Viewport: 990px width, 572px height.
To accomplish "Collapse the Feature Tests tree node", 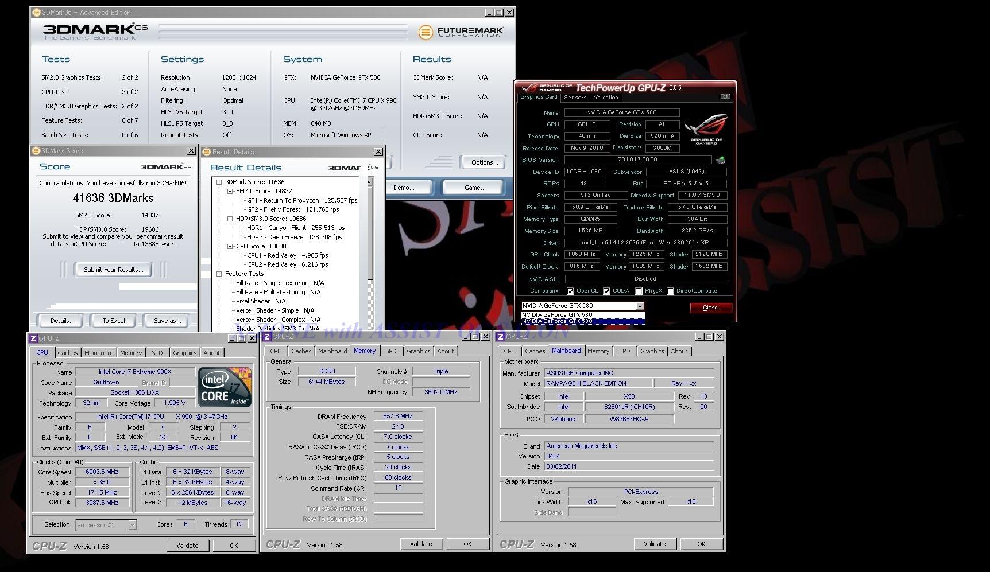I will pos(219,274).
